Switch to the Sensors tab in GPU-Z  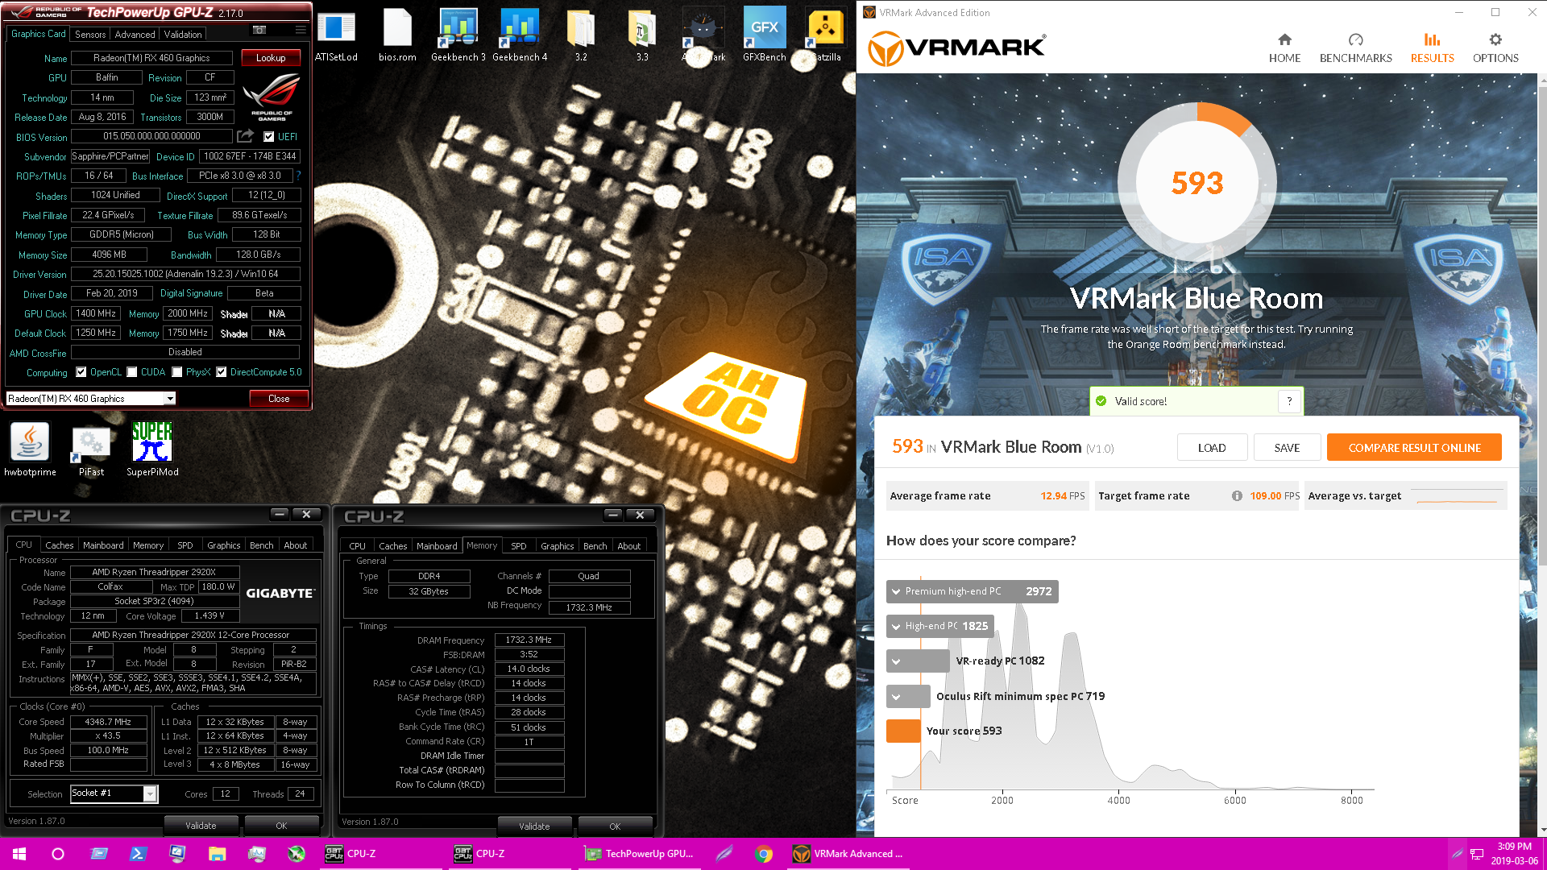(x=90, y=35)
